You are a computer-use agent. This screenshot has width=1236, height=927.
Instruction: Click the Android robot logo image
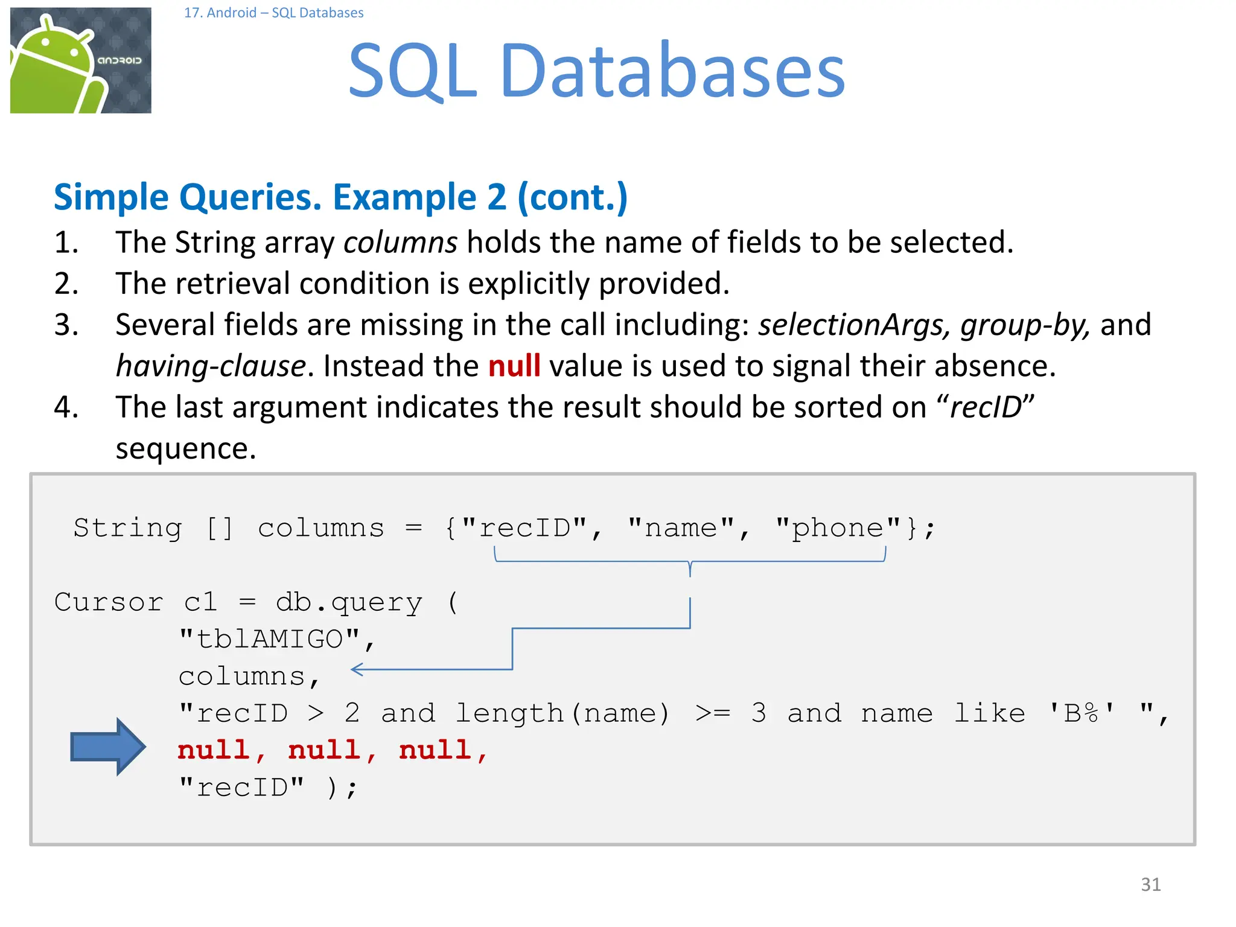(x=81, y=60)
